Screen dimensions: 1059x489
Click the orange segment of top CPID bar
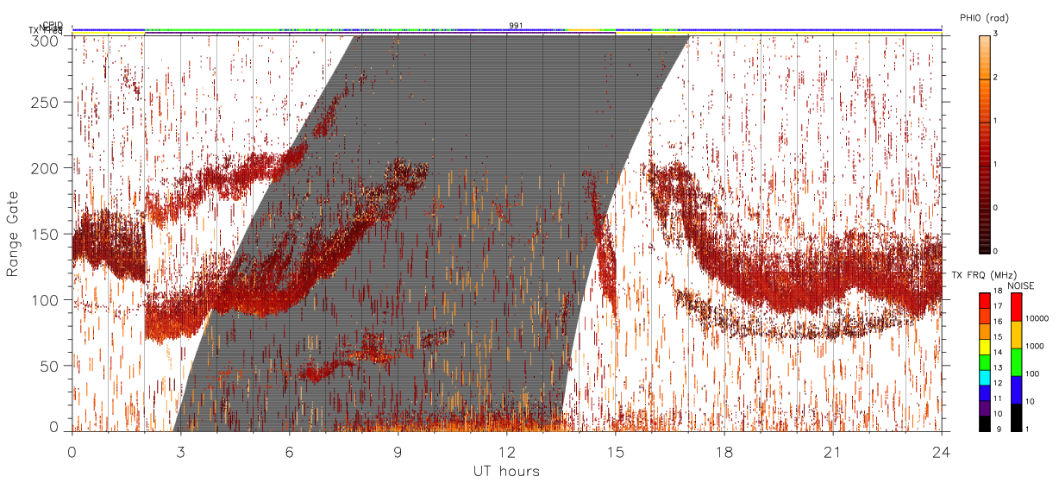(583, 29)
